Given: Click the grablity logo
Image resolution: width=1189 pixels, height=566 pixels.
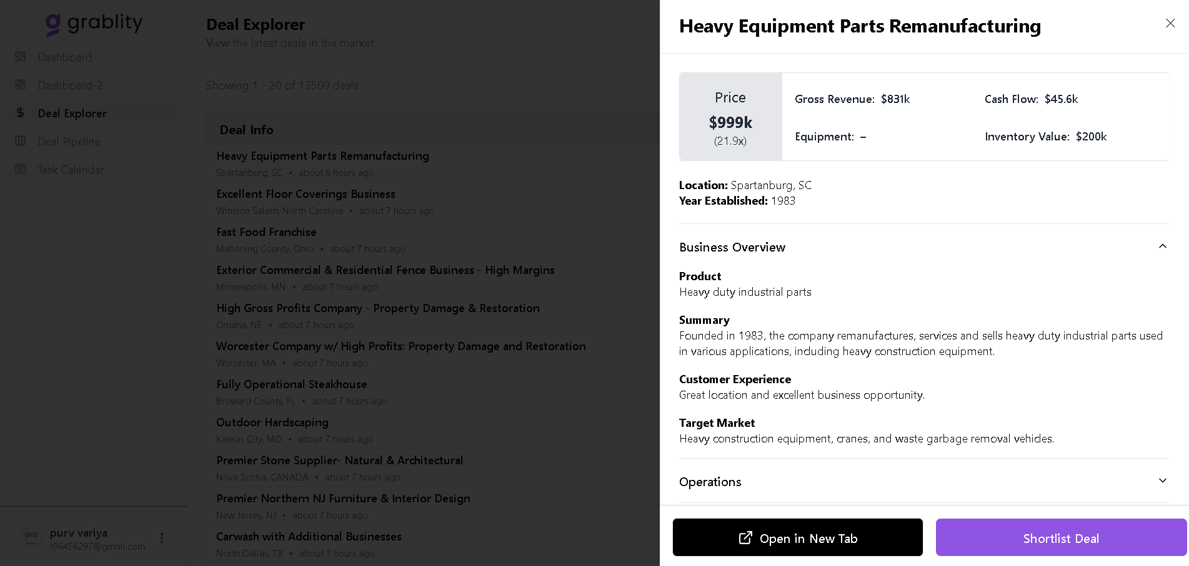Looking at the screenshot, I should pyautogui.click(x=94, y=24).
